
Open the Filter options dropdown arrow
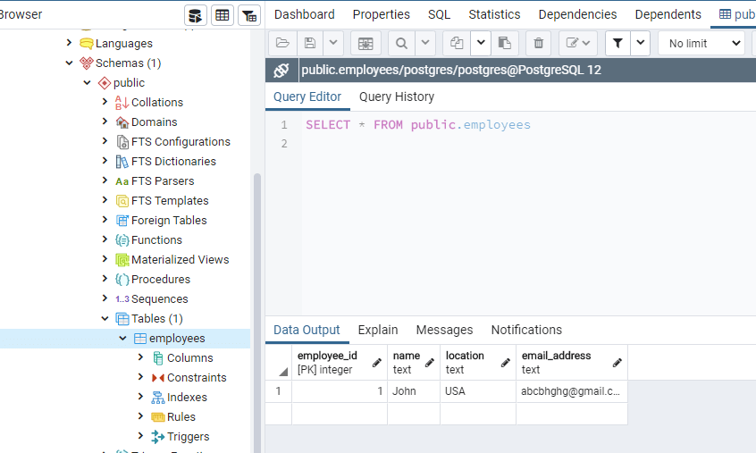[x=641, y=44]
